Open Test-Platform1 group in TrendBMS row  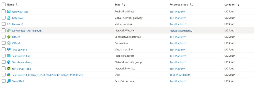[x=178, y=81]
